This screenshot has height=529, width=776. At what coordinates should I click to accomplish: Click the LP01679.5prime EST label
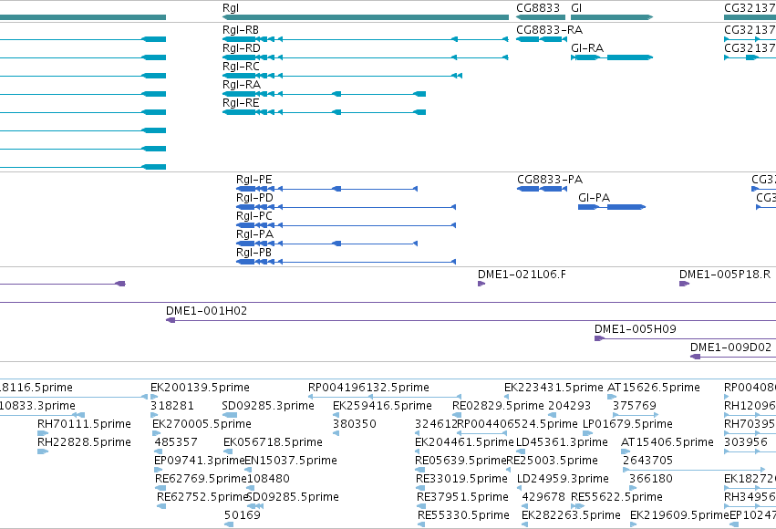point(627,424)
